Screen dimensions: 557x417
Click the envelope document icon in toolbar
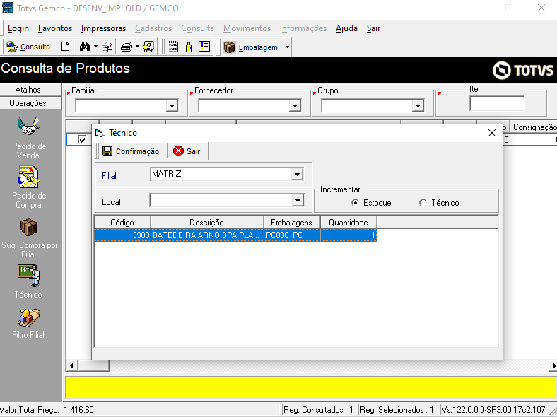(x=107, y=47)
